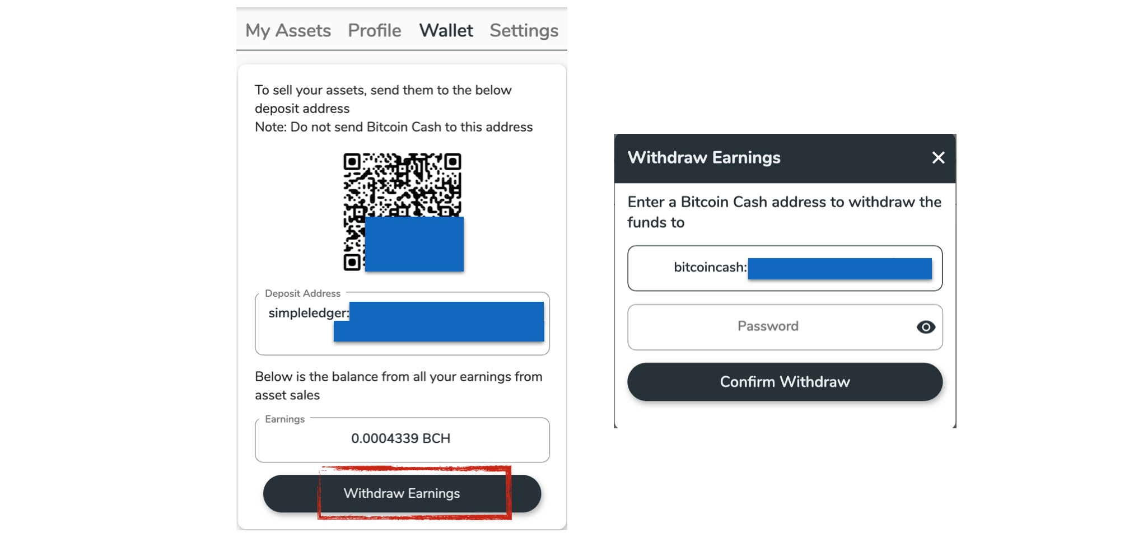
Task: Close the Withdraw Earnings dialog
Action: (938, 158)
